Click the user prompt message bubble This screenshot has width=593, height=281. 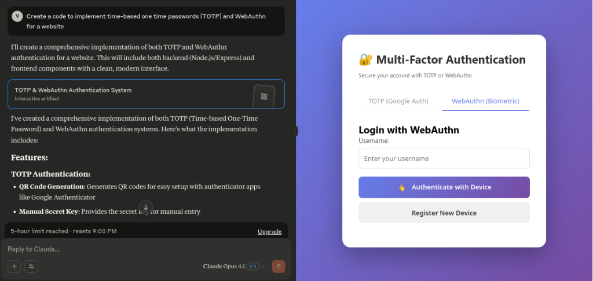(x=146, y=21)
